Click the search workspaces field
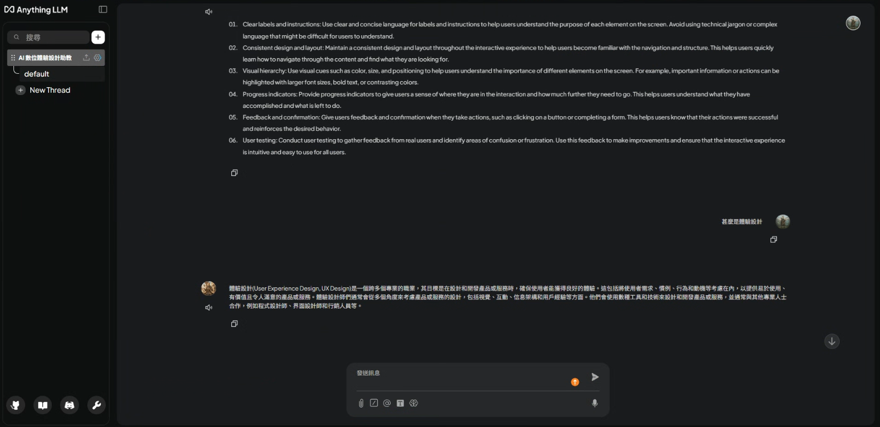 [x=48, y=37]
